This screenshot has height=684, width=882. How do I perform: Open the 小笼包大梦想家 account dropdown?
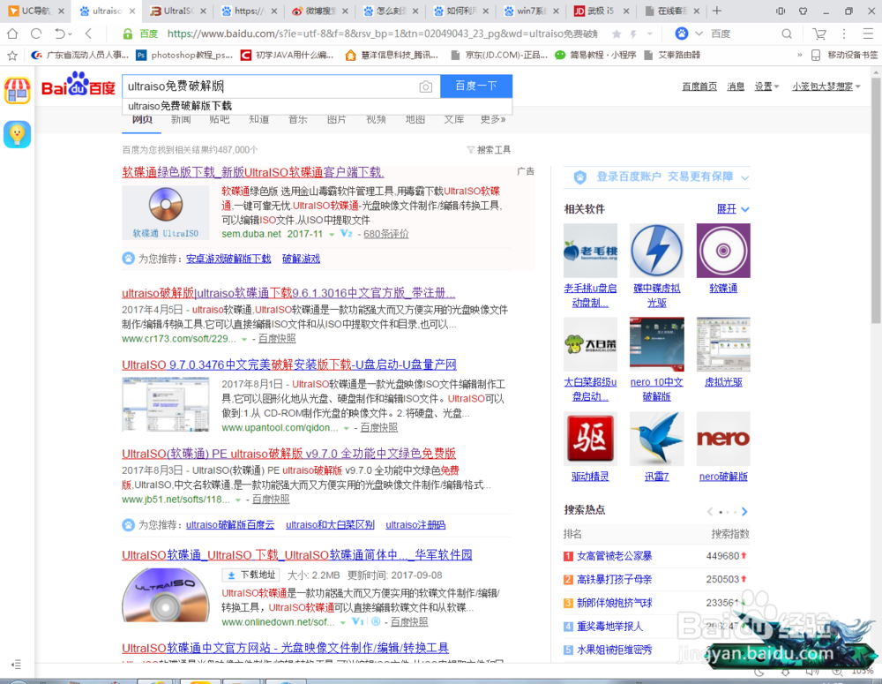(826, 86)
